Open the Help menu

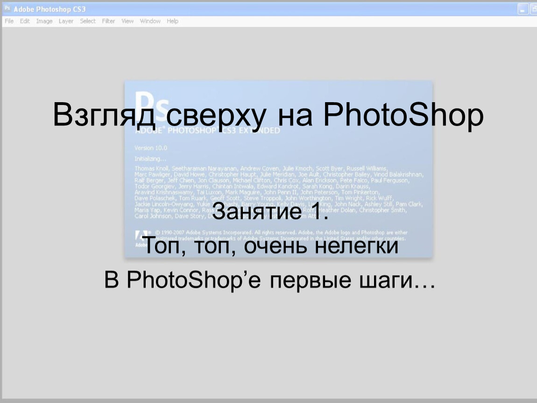[173, 21]
